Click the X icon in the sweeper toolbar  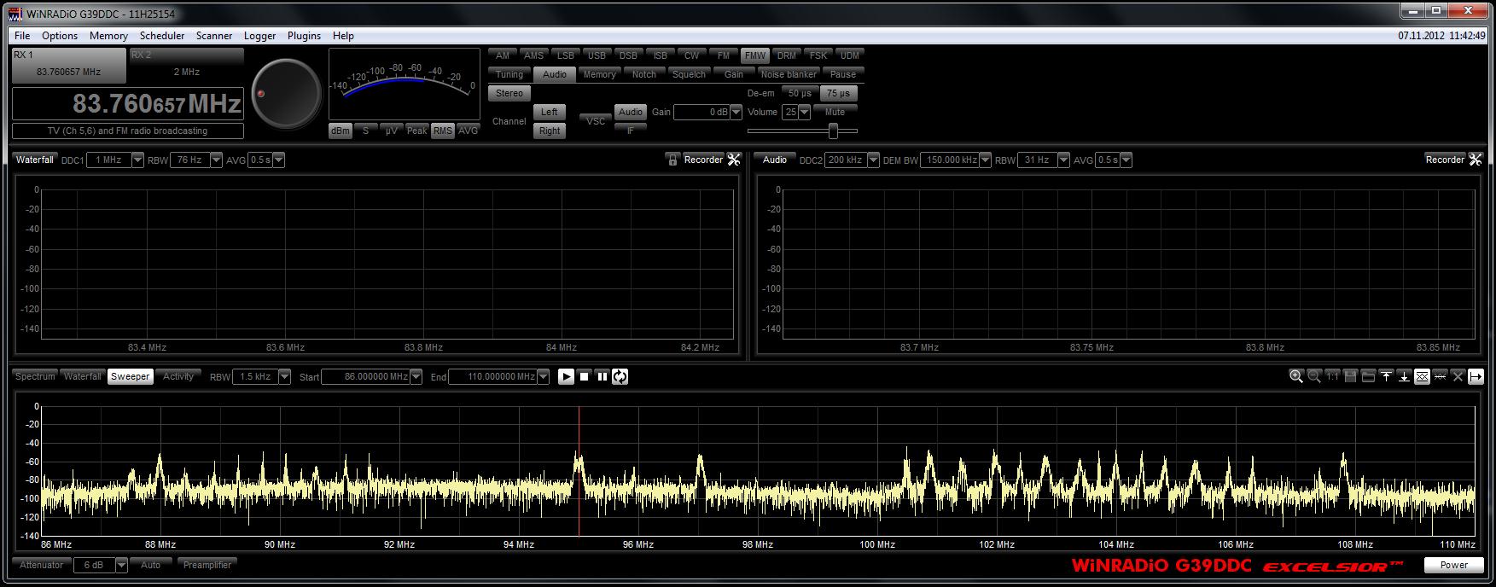click(x=1458, y=376)
